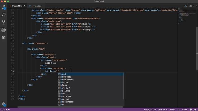Screen dimensions: 198x111
Task: Open the Debug view icon
Action: (x=4, y=30)
